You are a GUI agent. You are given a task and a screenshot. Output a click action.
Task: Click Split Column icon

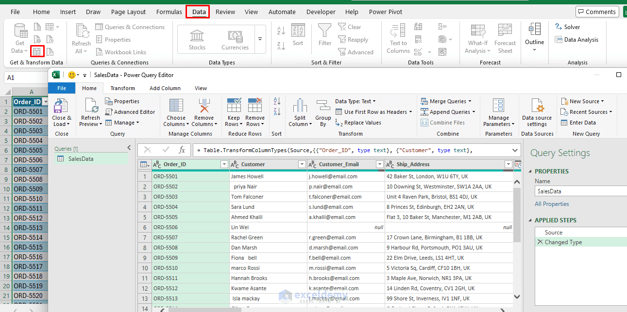coord(300,106)
